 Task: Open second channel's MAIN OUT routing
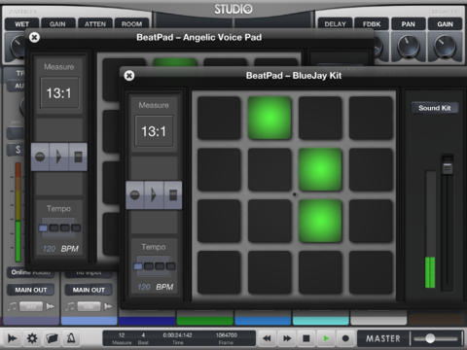pyautogui.click(x=89, y=290)
